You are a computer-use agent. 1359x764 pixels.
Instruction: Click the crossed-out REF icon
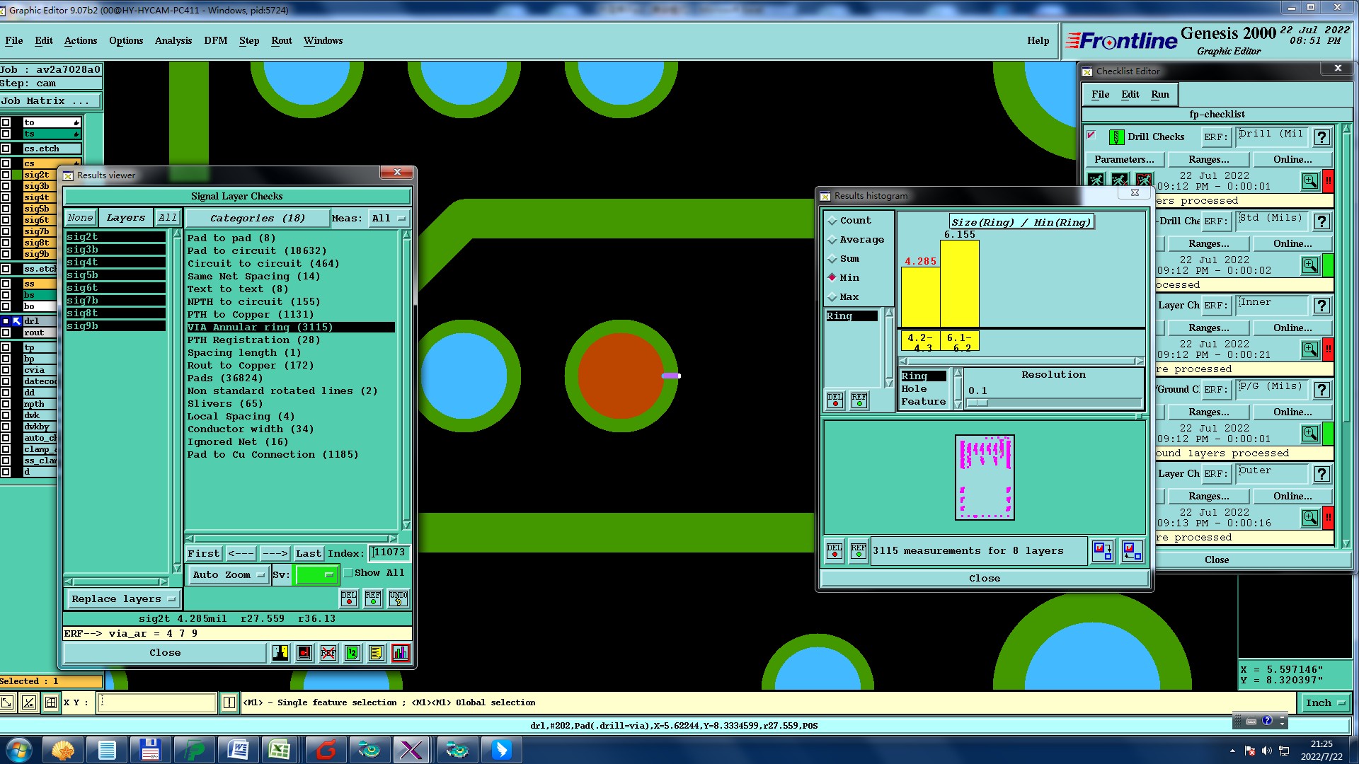pyautogui.click(x=328, y=653)
